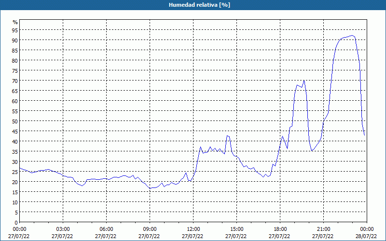This screenshot has height=241, width=386.
Task: Choose the '30' y-axis label
Action: [15, 161]
